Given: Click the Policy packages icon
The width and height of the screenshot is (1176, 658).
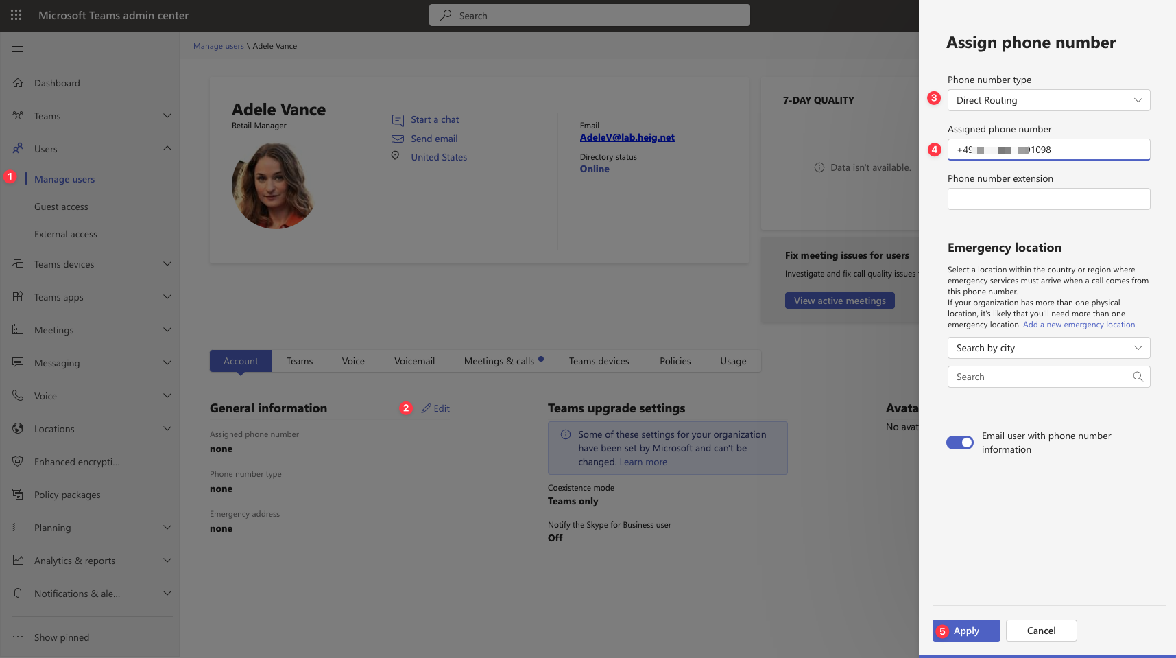Looking at the screenshot, I should pyautogui.click(x=18, y=494).
